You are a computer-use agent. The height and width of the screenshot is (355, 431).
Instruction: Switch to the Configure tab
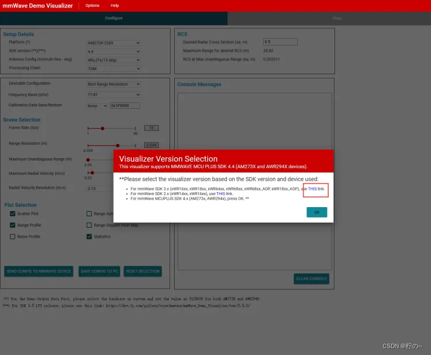click(x=114, y=18)
